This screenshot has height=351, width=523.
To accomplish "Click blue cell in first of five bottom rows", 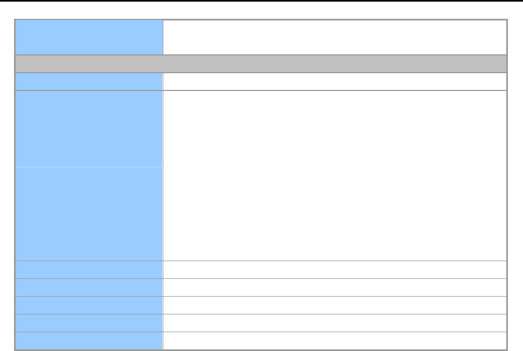I will [x=89, y=269].
